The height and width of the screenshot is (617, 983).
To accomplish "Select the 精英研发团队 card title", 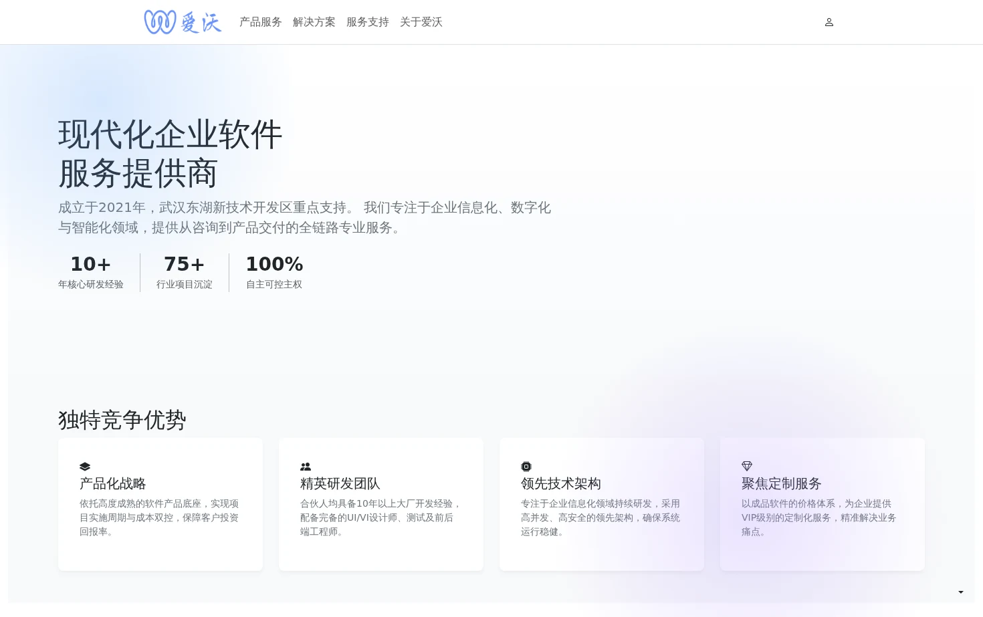I will (340, 483).
